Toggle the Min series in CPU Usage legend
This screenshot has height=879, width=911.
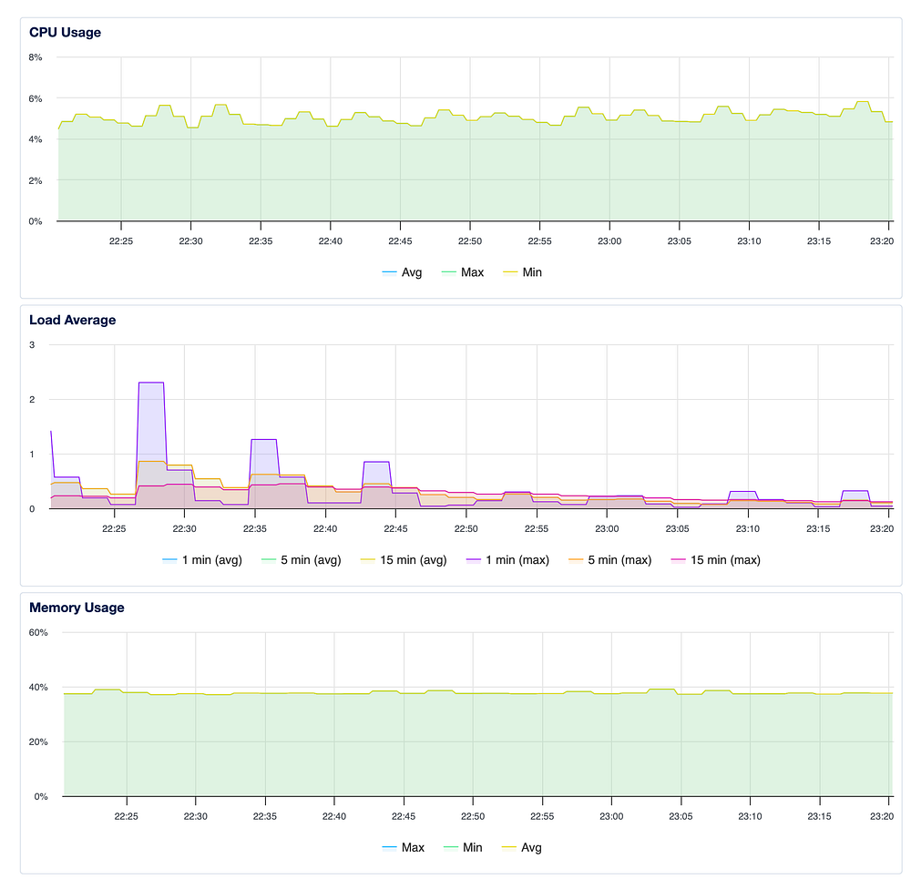(522, 271)
